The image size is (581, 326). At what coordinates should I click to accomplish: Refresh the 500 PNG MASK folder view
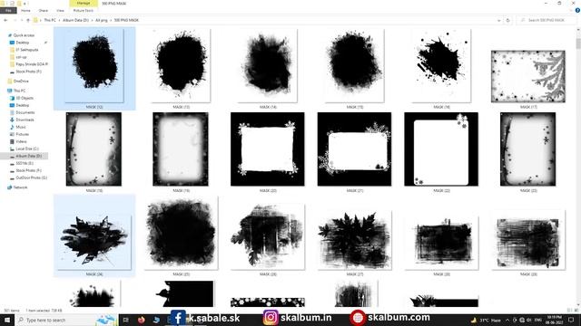[508, 20]
